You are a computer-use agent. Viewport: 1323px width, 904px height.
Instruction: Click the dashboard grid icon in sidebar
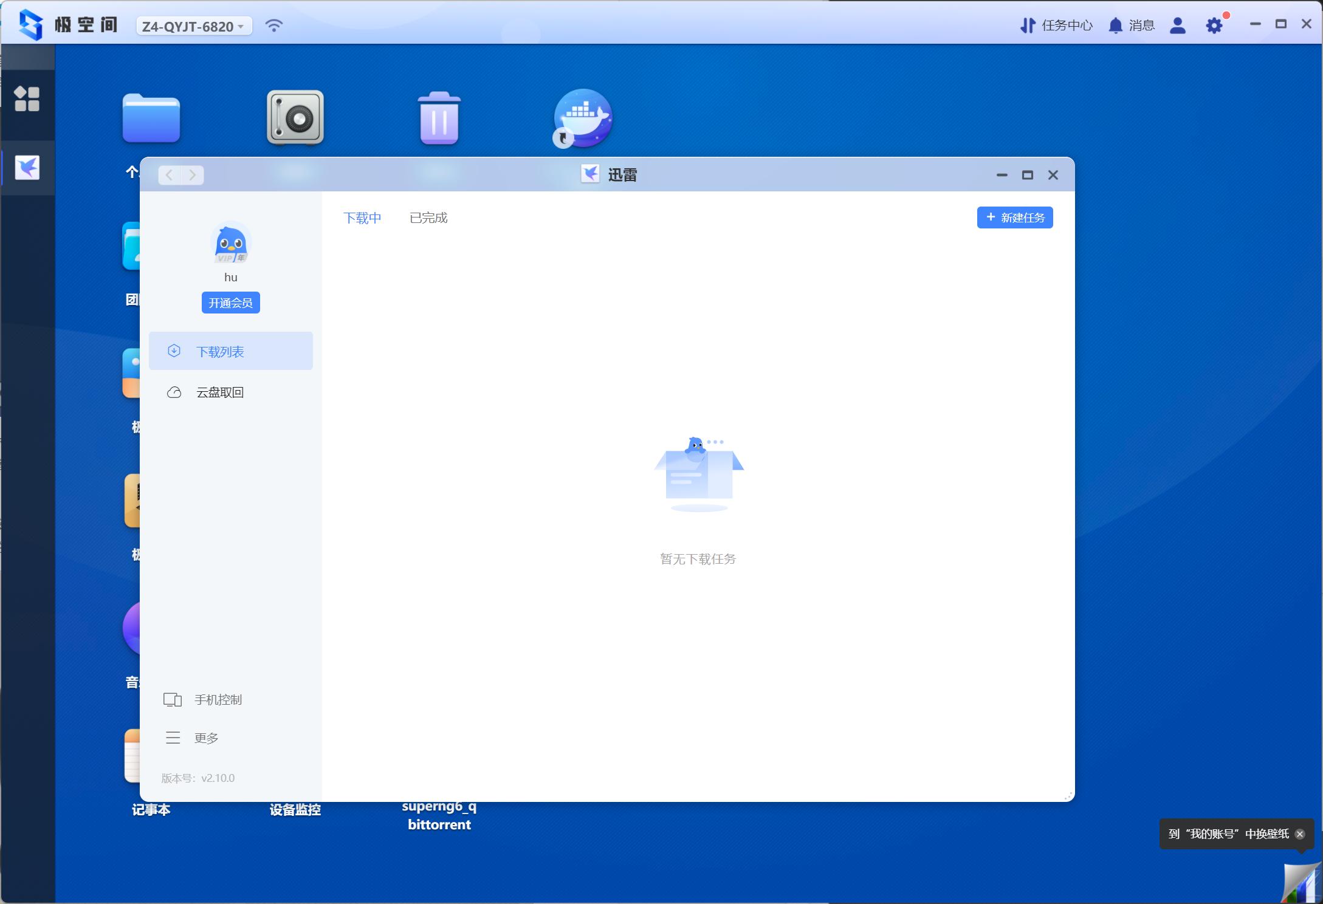[27, 98]
